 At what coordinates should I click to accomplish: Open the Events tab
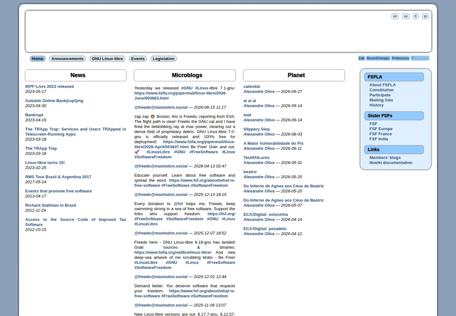(x=138, y=58)
